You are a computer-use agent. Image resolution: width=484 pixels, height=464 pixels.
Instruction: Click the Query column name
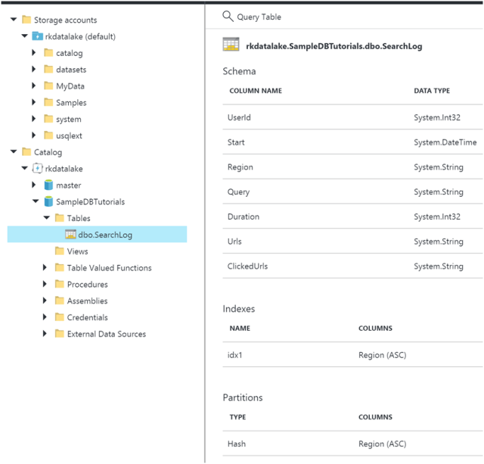[238, 192]
